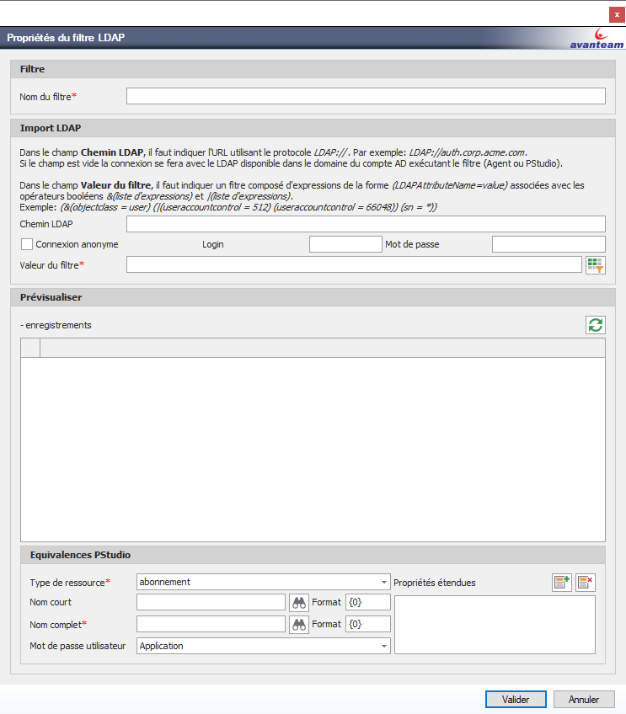This screenshot has width=626, height=714.
Task: Click the Nom court input field
Action: (211, 602)
